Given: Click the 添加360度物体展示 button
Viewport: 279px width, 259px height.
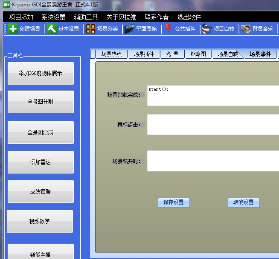Looking at the screenshot, I should click(x=41, y=73).
